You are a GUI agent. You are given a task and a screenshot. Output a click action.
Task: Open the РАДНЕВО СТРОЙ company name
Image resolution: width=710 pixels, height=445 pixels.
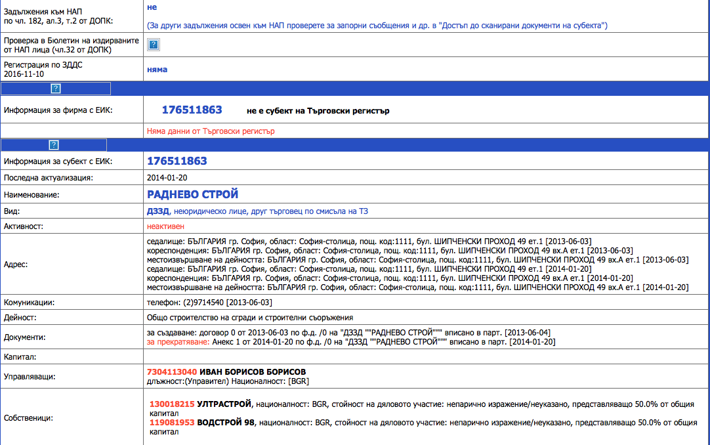coord(193,194)
